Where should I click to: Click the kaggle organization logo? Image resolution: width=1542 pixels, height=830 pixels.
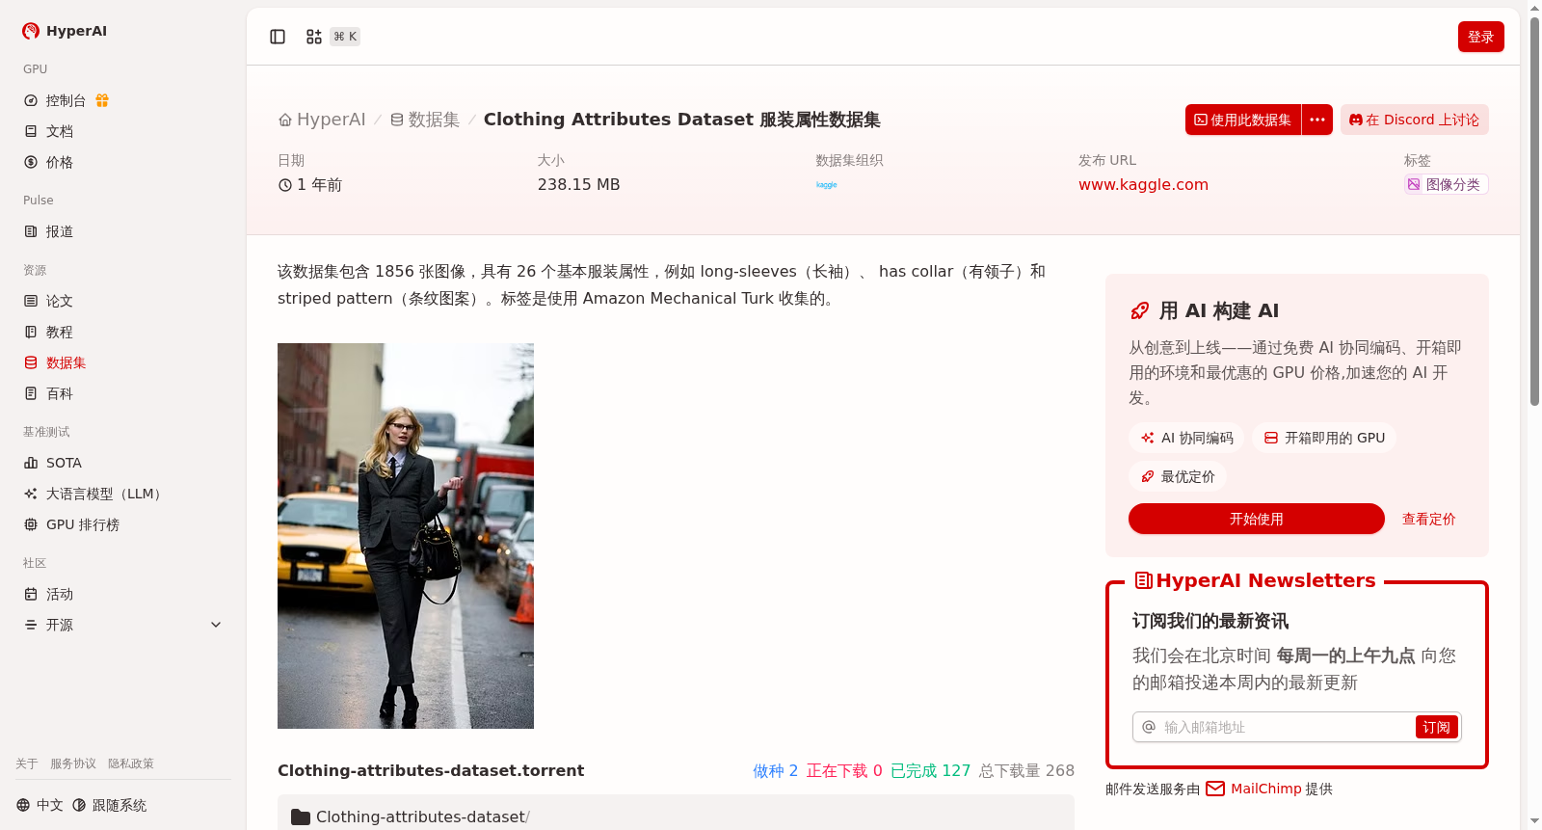point(827,185)
